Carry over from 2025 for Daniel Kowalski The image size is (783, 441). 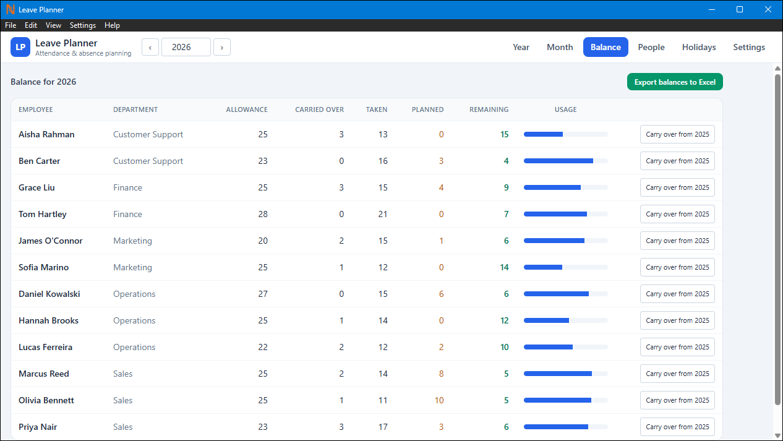click(677, 294)
